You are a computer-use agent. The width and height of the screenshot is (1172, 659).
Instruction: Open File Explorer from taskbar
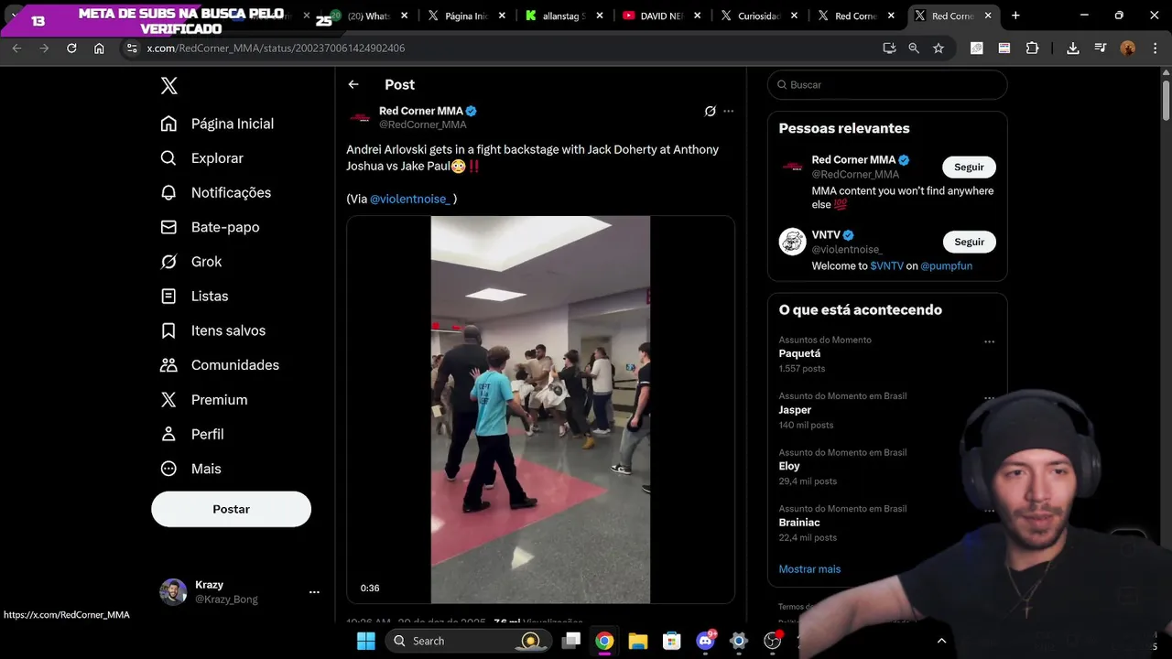638,641
